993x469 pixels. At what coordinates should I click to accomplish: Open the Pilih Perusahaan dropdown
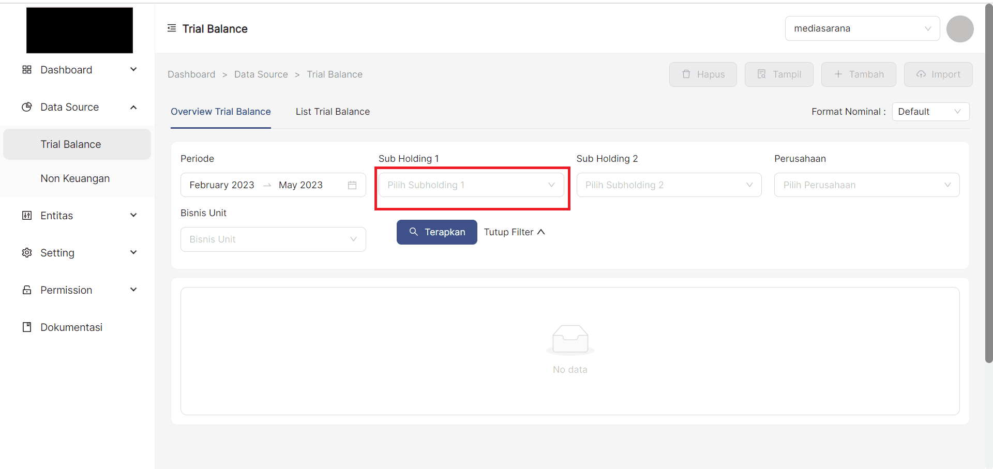coord(866,185)
